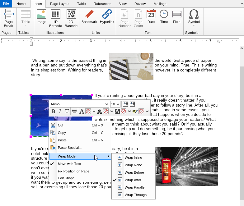Click Edit Shape in context menu

(68, 178)
